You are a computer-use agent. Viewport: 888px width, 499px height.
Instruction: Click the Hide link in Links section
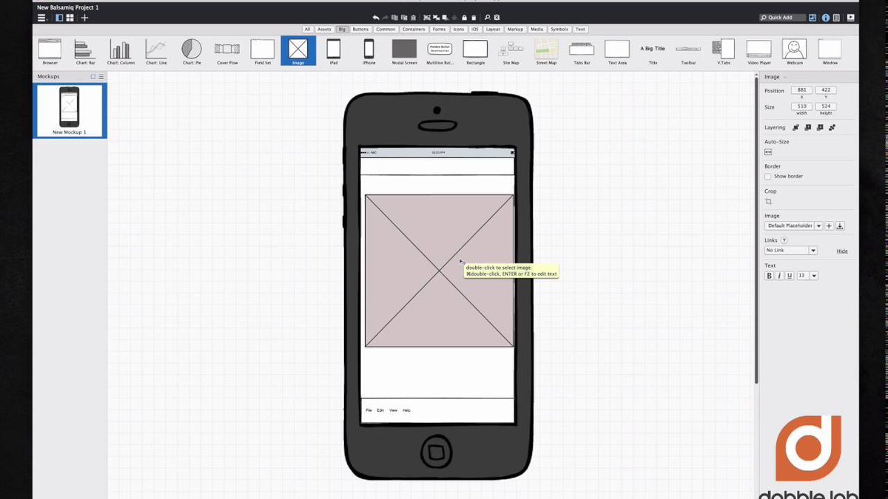pos(842,251)
